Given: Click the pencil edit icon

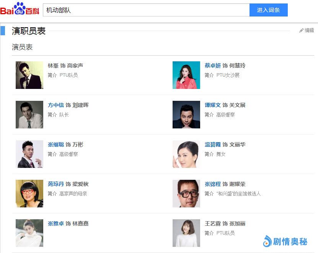Looking at the screenshot, I should point(301,30).
